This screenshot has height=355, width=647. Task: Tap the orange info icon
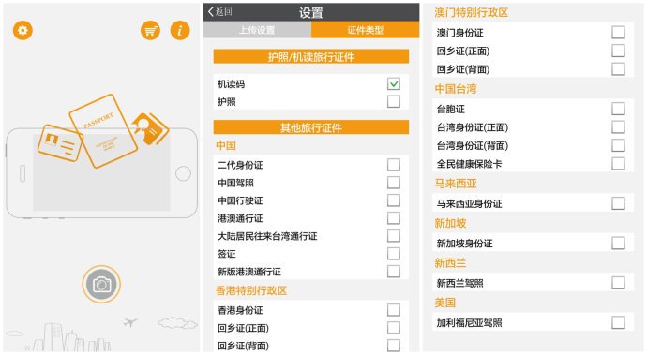pyautogui.click(x=180, y=30)
